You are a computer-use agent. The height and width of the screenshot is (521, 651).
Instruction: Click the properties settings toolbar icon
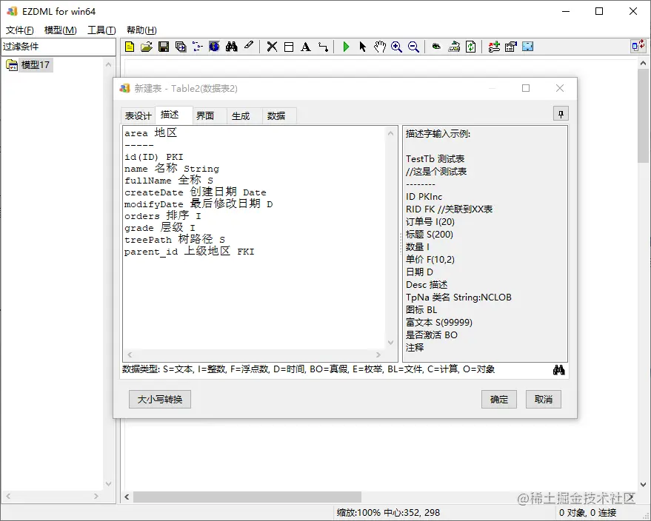coord(511,47)
